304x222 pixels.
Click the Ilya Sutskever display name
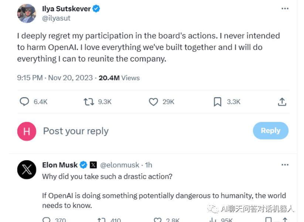coord(66,9)
